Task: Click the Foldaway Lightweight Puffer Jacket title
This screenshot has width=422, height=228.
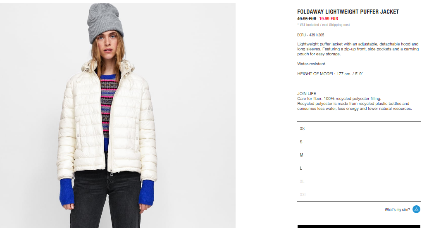Action: (x=348, y=12)
